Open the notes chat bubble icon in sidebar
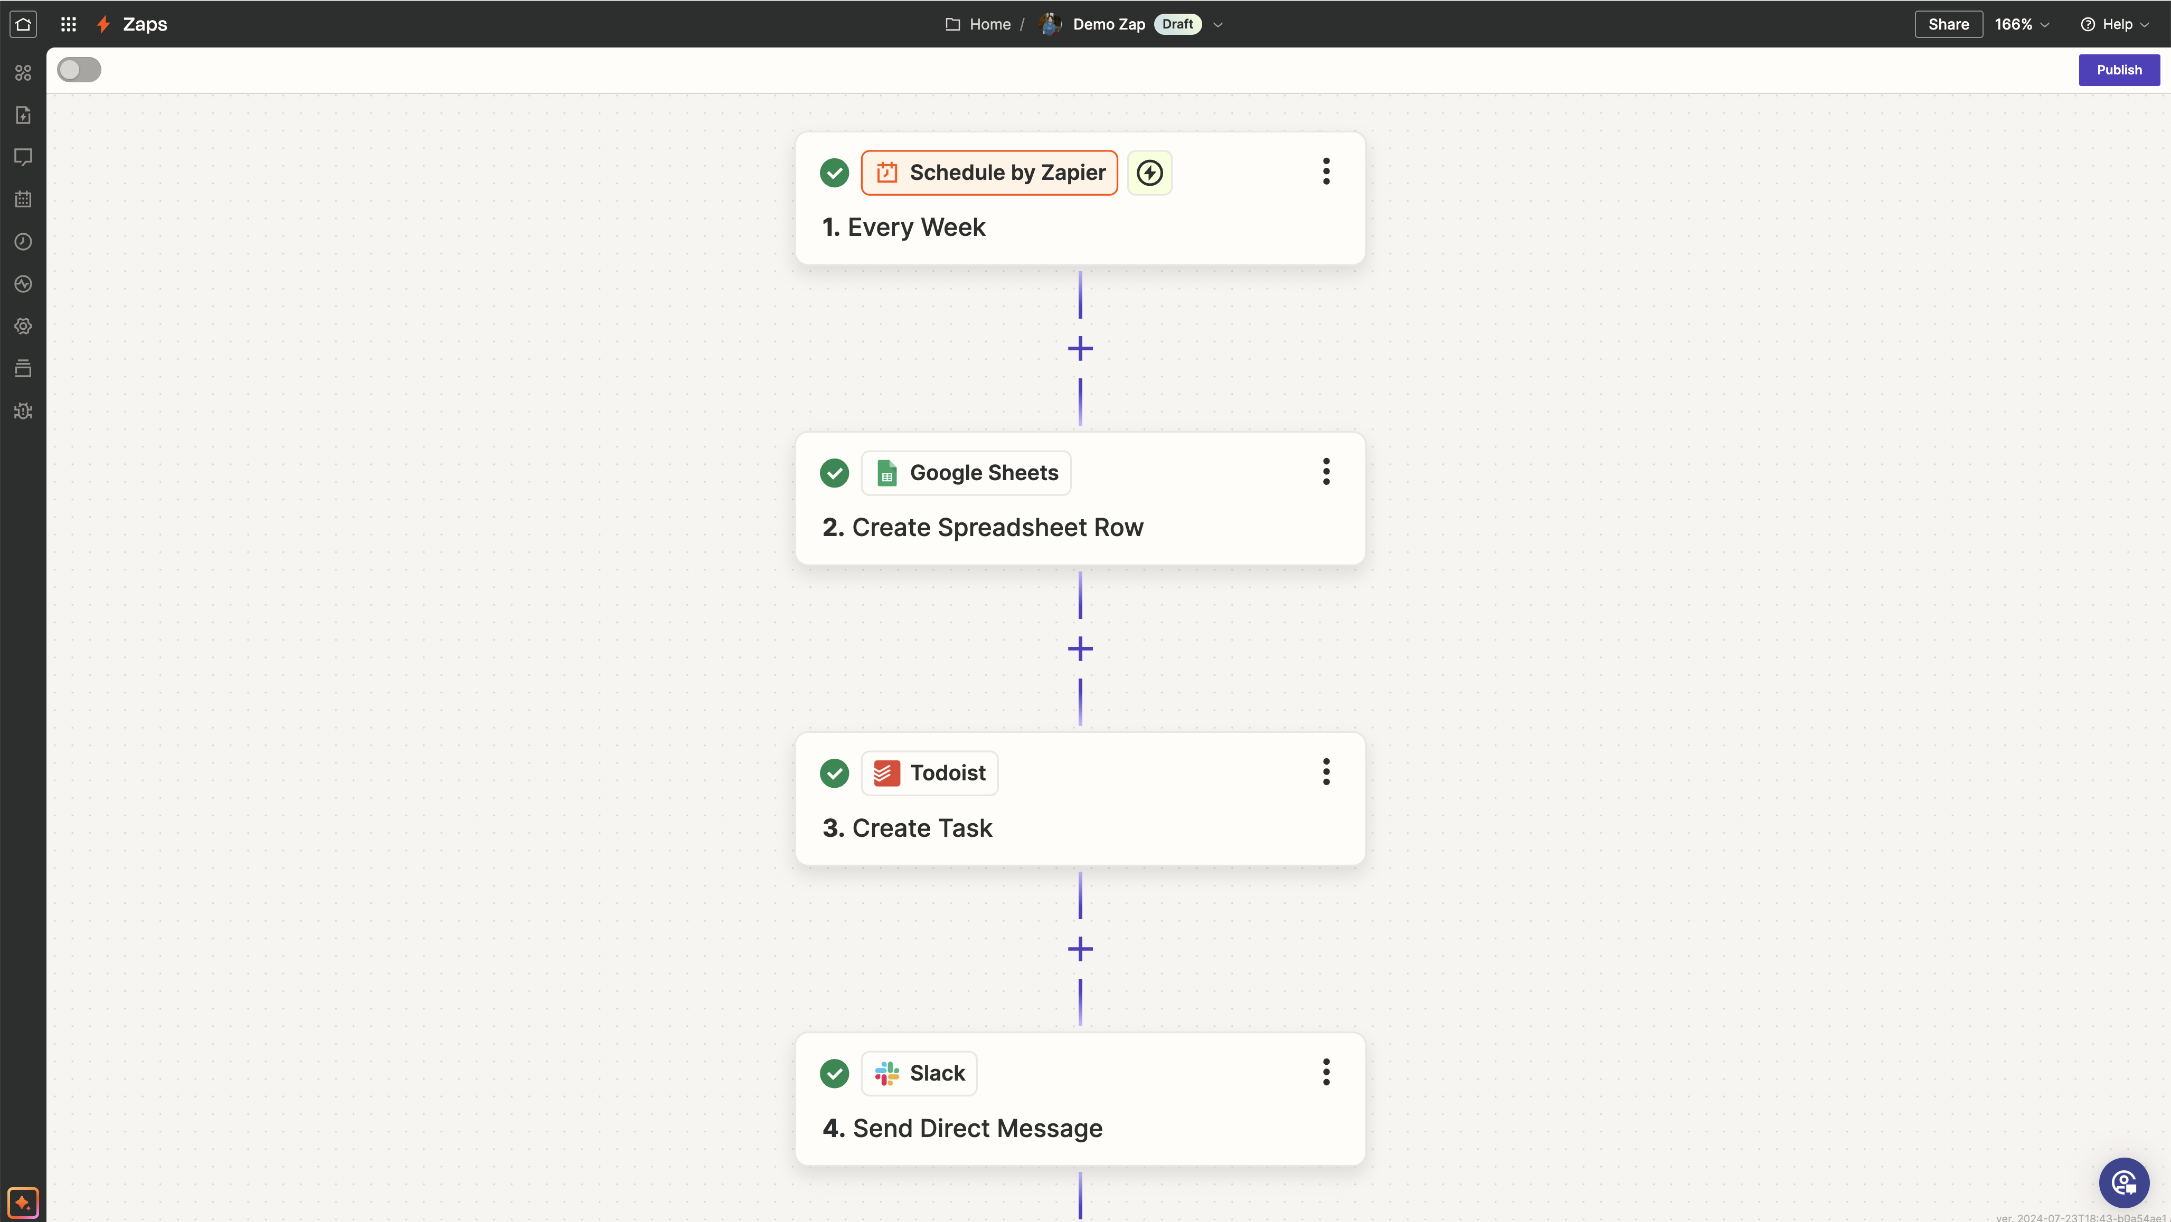This screenshot has height=1222, width=2171. 23,157
